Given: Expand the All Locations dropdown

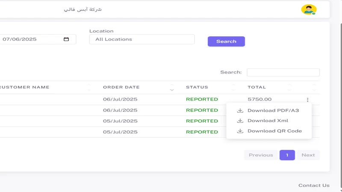Looking at the screenshot, I should click(142, 39).
